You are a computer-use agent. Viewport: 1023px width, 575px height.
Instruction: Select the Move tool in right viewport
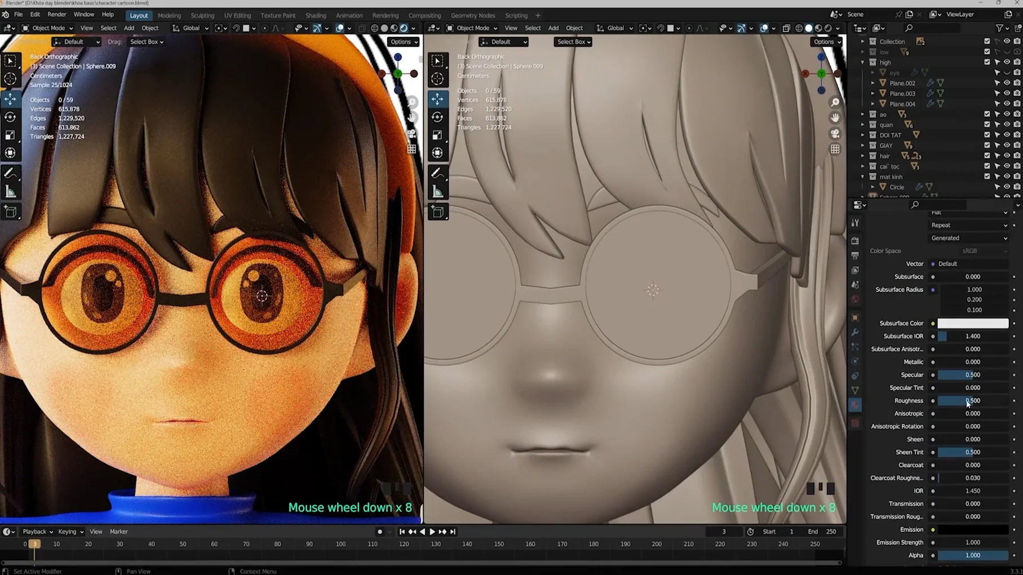point(437,99)
